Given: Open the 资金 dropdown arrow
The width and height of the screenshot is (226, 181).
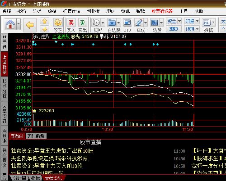Looking at the screenshot, I should (x=179, y=21).
